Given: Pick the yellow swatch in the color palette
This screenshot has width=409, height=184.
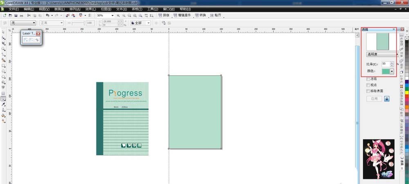Looking at the screenshot, I should click(407, 92).
